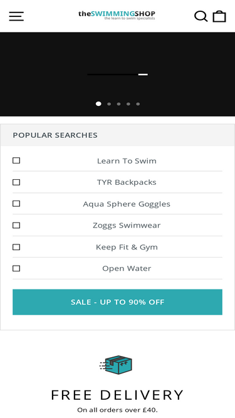Tick the Learn To Swim checkbox
Screen dimensions: 235x418
click(16, 160)
